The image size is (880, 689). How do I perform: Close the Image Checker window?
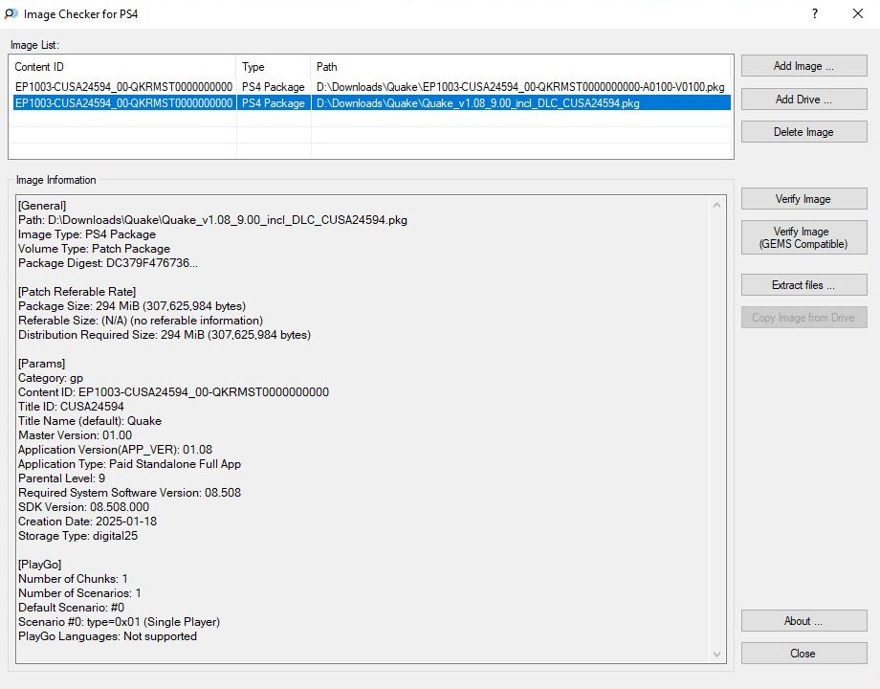tap(858, 13)
